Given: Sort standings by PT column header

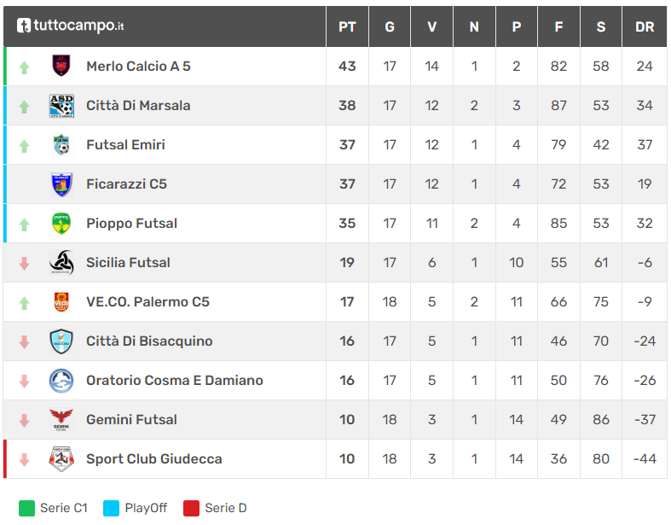Looking at the screenshot, I should 347,26.
